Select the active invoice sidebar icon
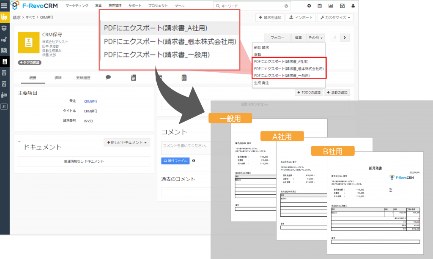The width and height of the screenshot is (433, 259). (4, 62)
